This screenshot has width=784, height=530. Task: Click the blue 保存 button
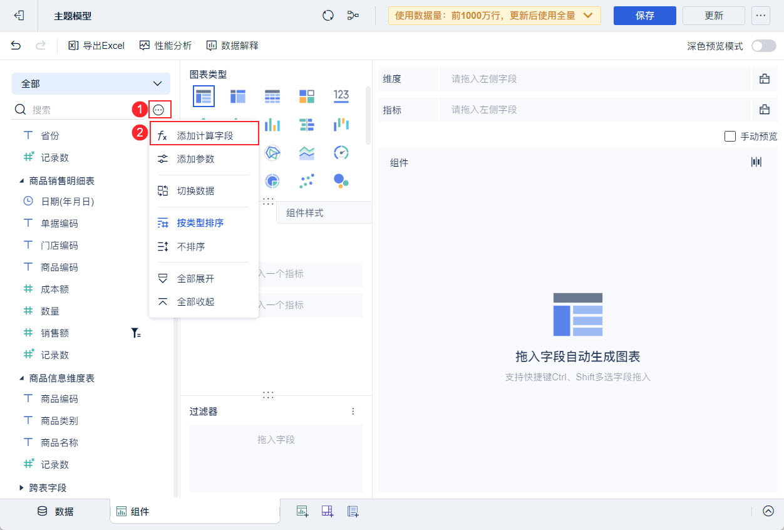(x=645, y=16)
